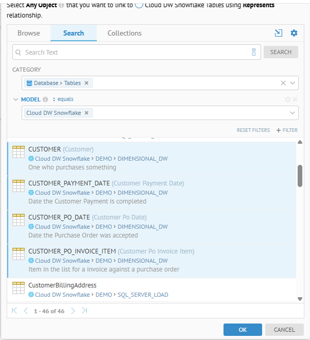Click the CUSTOMER_PO_DATE table icon

pos(19,219)
